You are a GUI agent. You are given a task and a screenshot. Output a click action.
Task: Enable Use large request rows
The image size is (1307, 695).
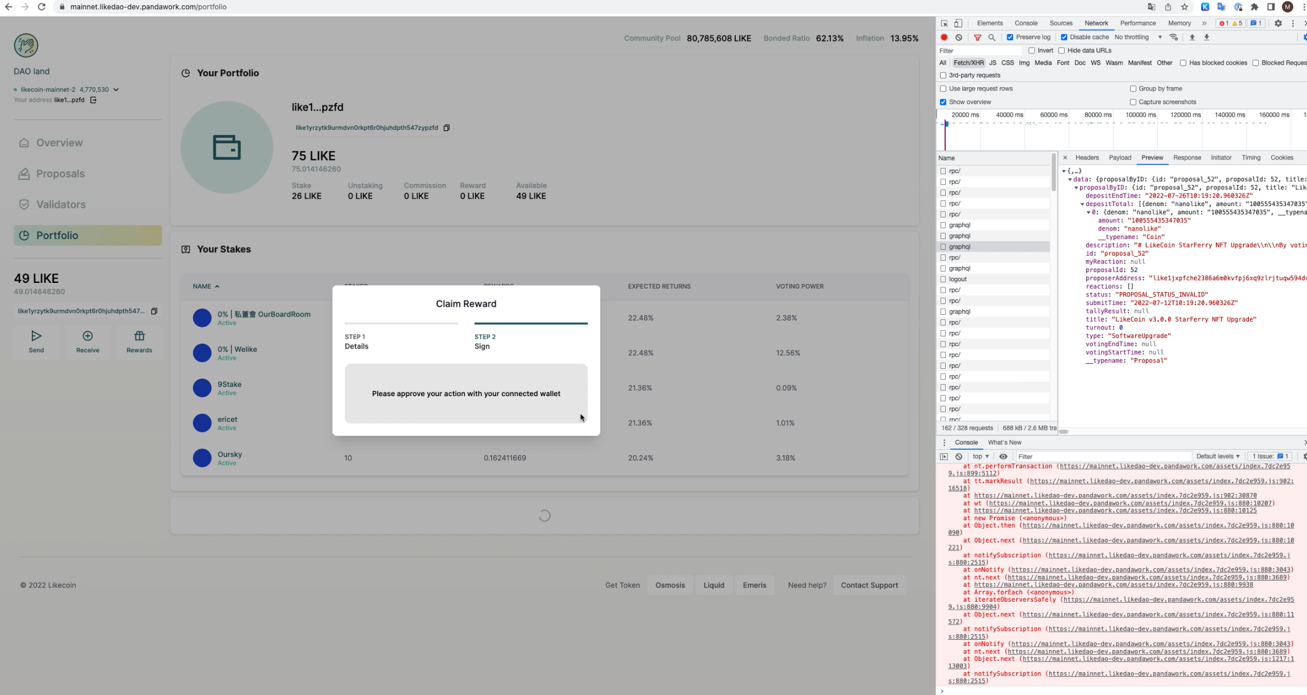pyautogui.click(x=943, y=89)
